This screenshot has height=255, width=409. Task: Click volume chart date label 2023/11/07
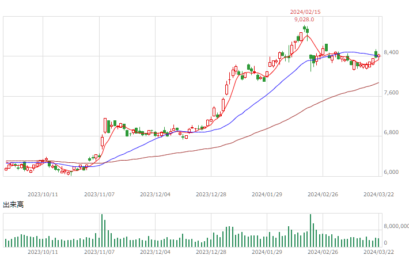[x=100, y=252]
